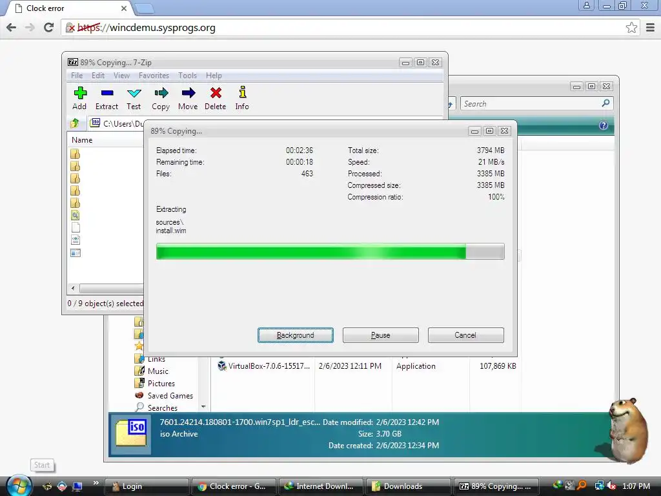Select the Links folder in Explorer
Screen dimensions: 661x496
click(x=156, y=359)
